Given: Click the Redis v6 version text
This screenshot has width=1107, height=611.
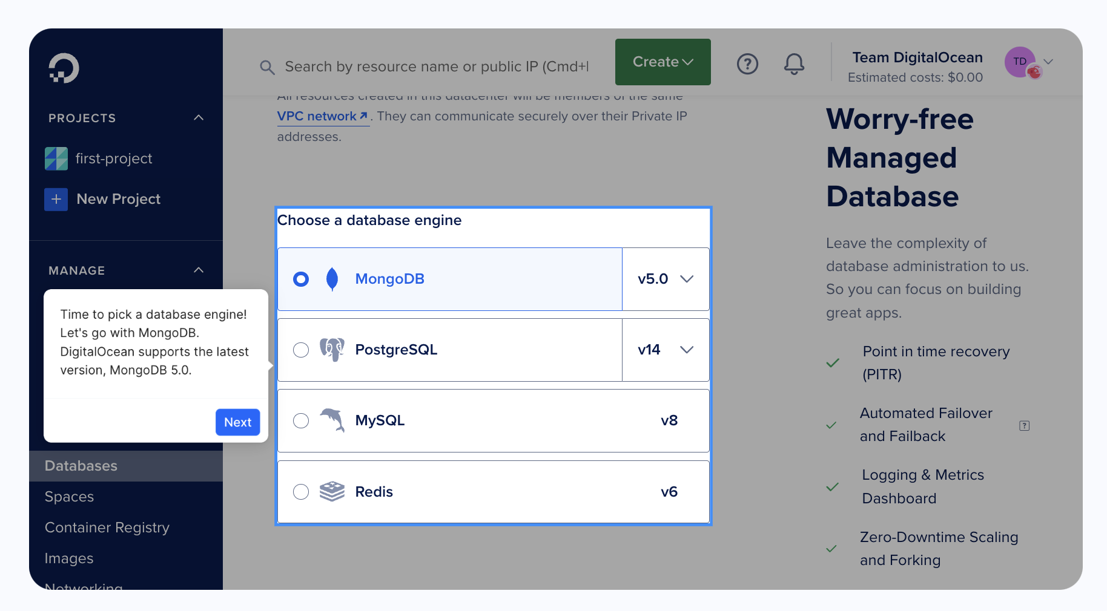Looking at the screenshot, I should click(x=669, y=492).
